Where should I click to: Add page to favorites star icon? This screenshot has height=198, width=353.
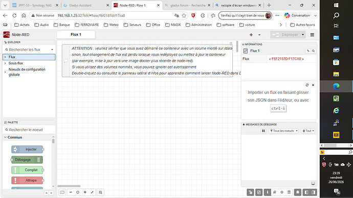coord(184,15)
